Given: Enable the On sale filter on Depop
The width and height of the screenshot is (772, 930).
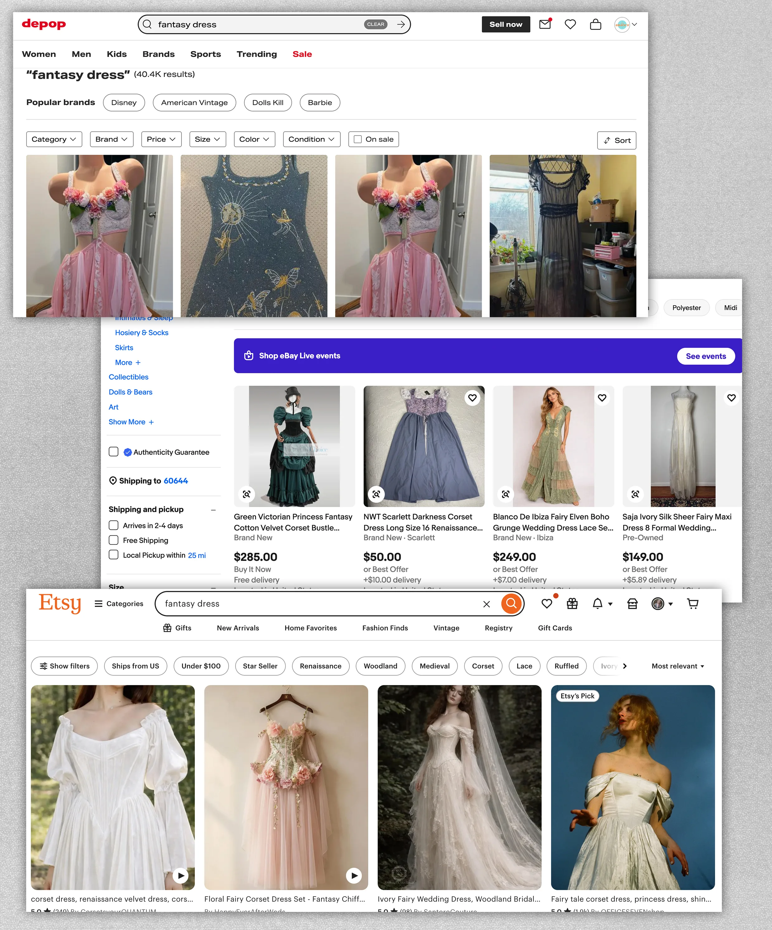Looking at the screenshot, I should (x=357, y=139).
